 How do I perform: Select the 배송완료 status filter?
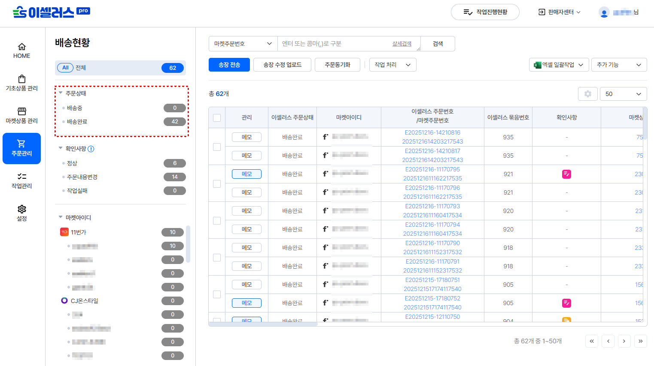click(x=77, y=122)
